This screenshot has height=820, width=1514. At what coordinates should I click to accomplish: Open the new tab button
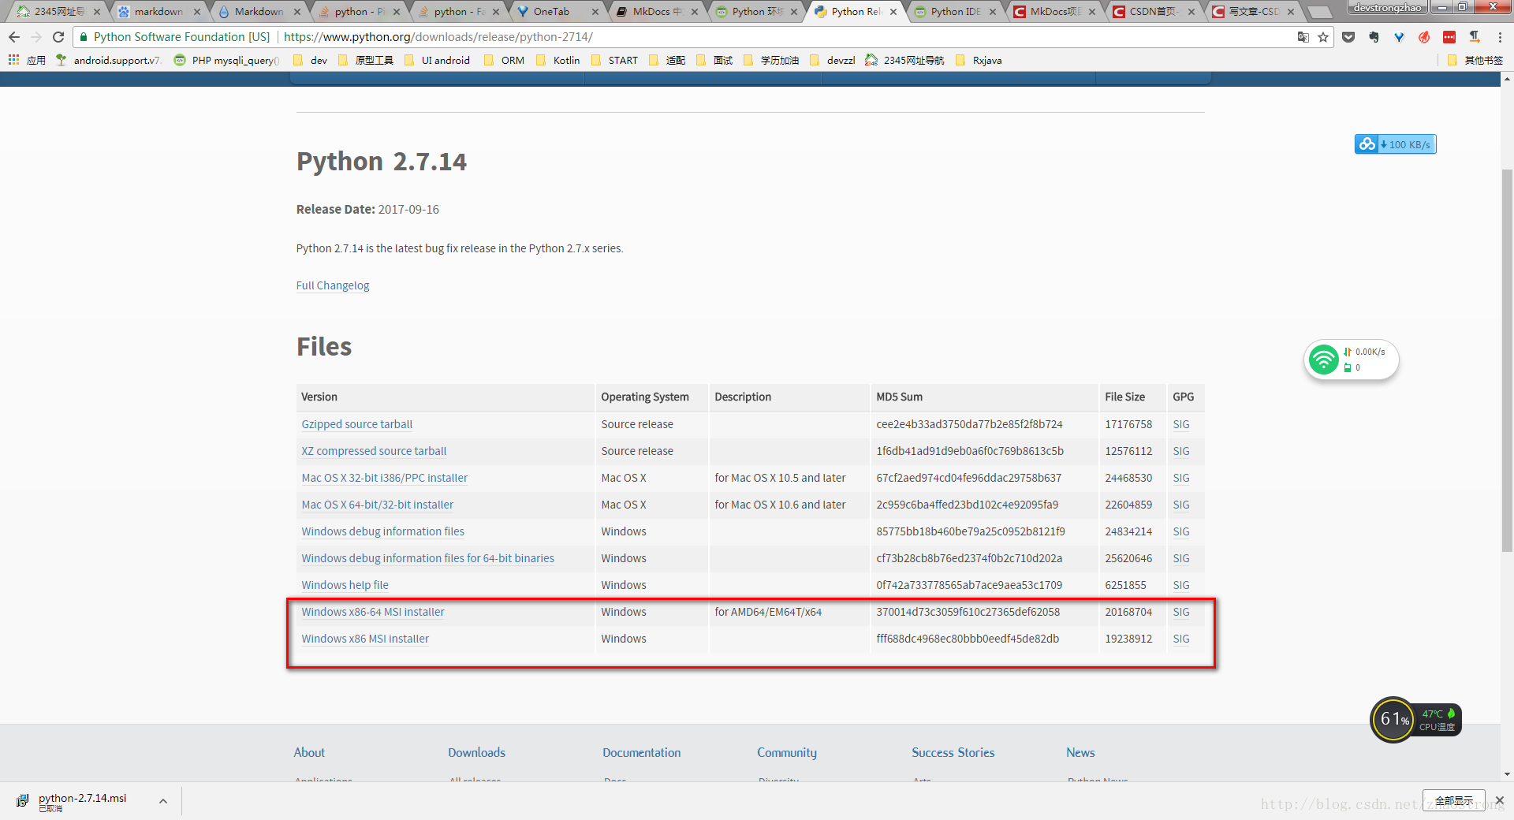tap(1319, 12)
